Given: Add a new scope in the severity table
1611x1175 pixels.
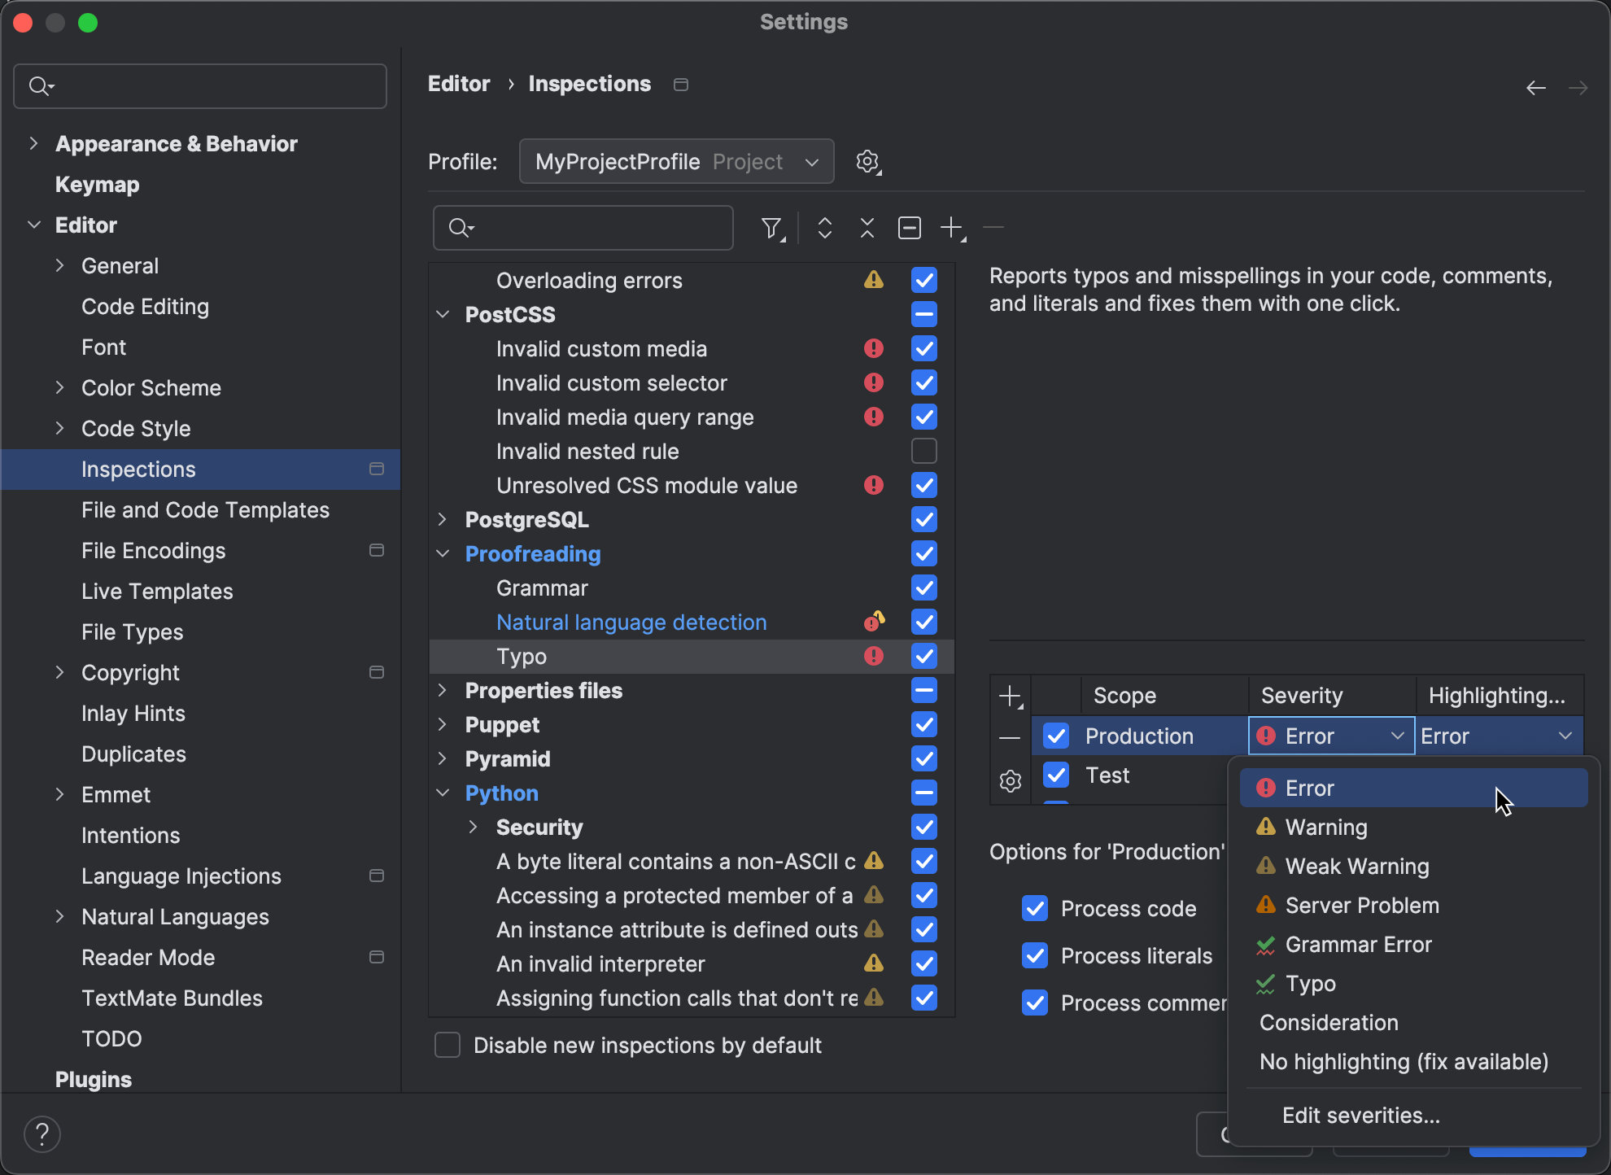Looking at the screenshot, I should pyautogui.click(x=1010, y=697).
